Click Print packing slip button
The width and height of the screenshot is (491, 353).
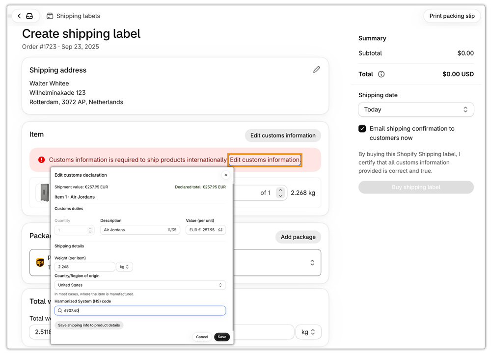[452, 16]
